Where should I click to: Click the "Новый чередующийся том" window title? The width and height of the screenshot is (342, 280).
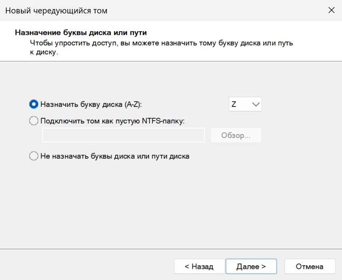56,11
